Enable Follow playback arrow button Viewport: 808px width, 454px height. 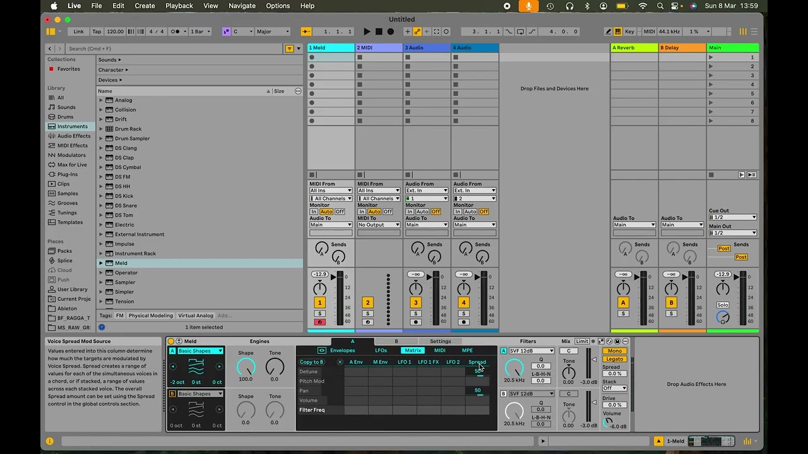point(306,32)
